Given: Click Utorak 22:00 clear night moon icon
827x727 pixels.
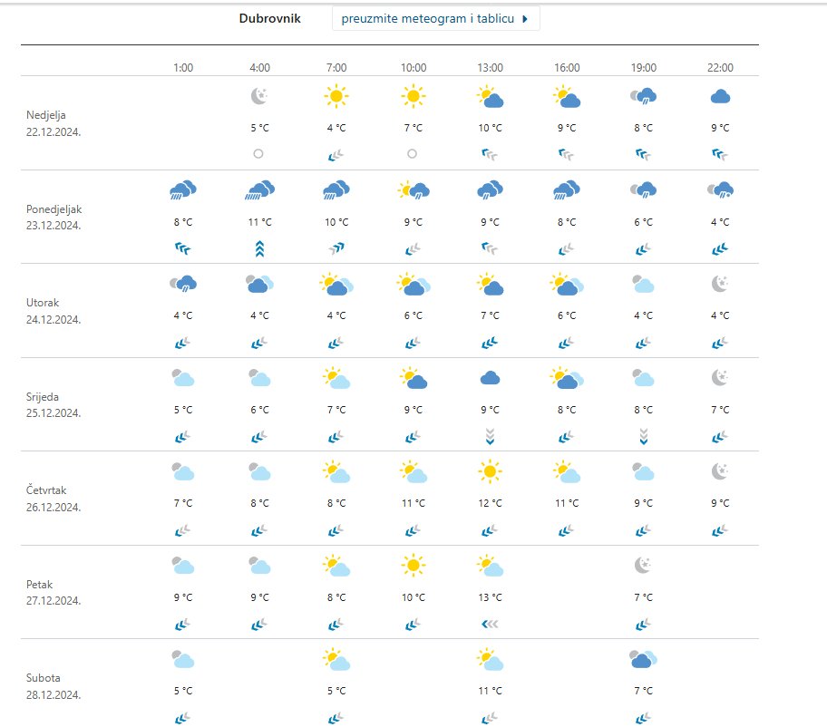Looking at the screenshot, I should 721,285.
